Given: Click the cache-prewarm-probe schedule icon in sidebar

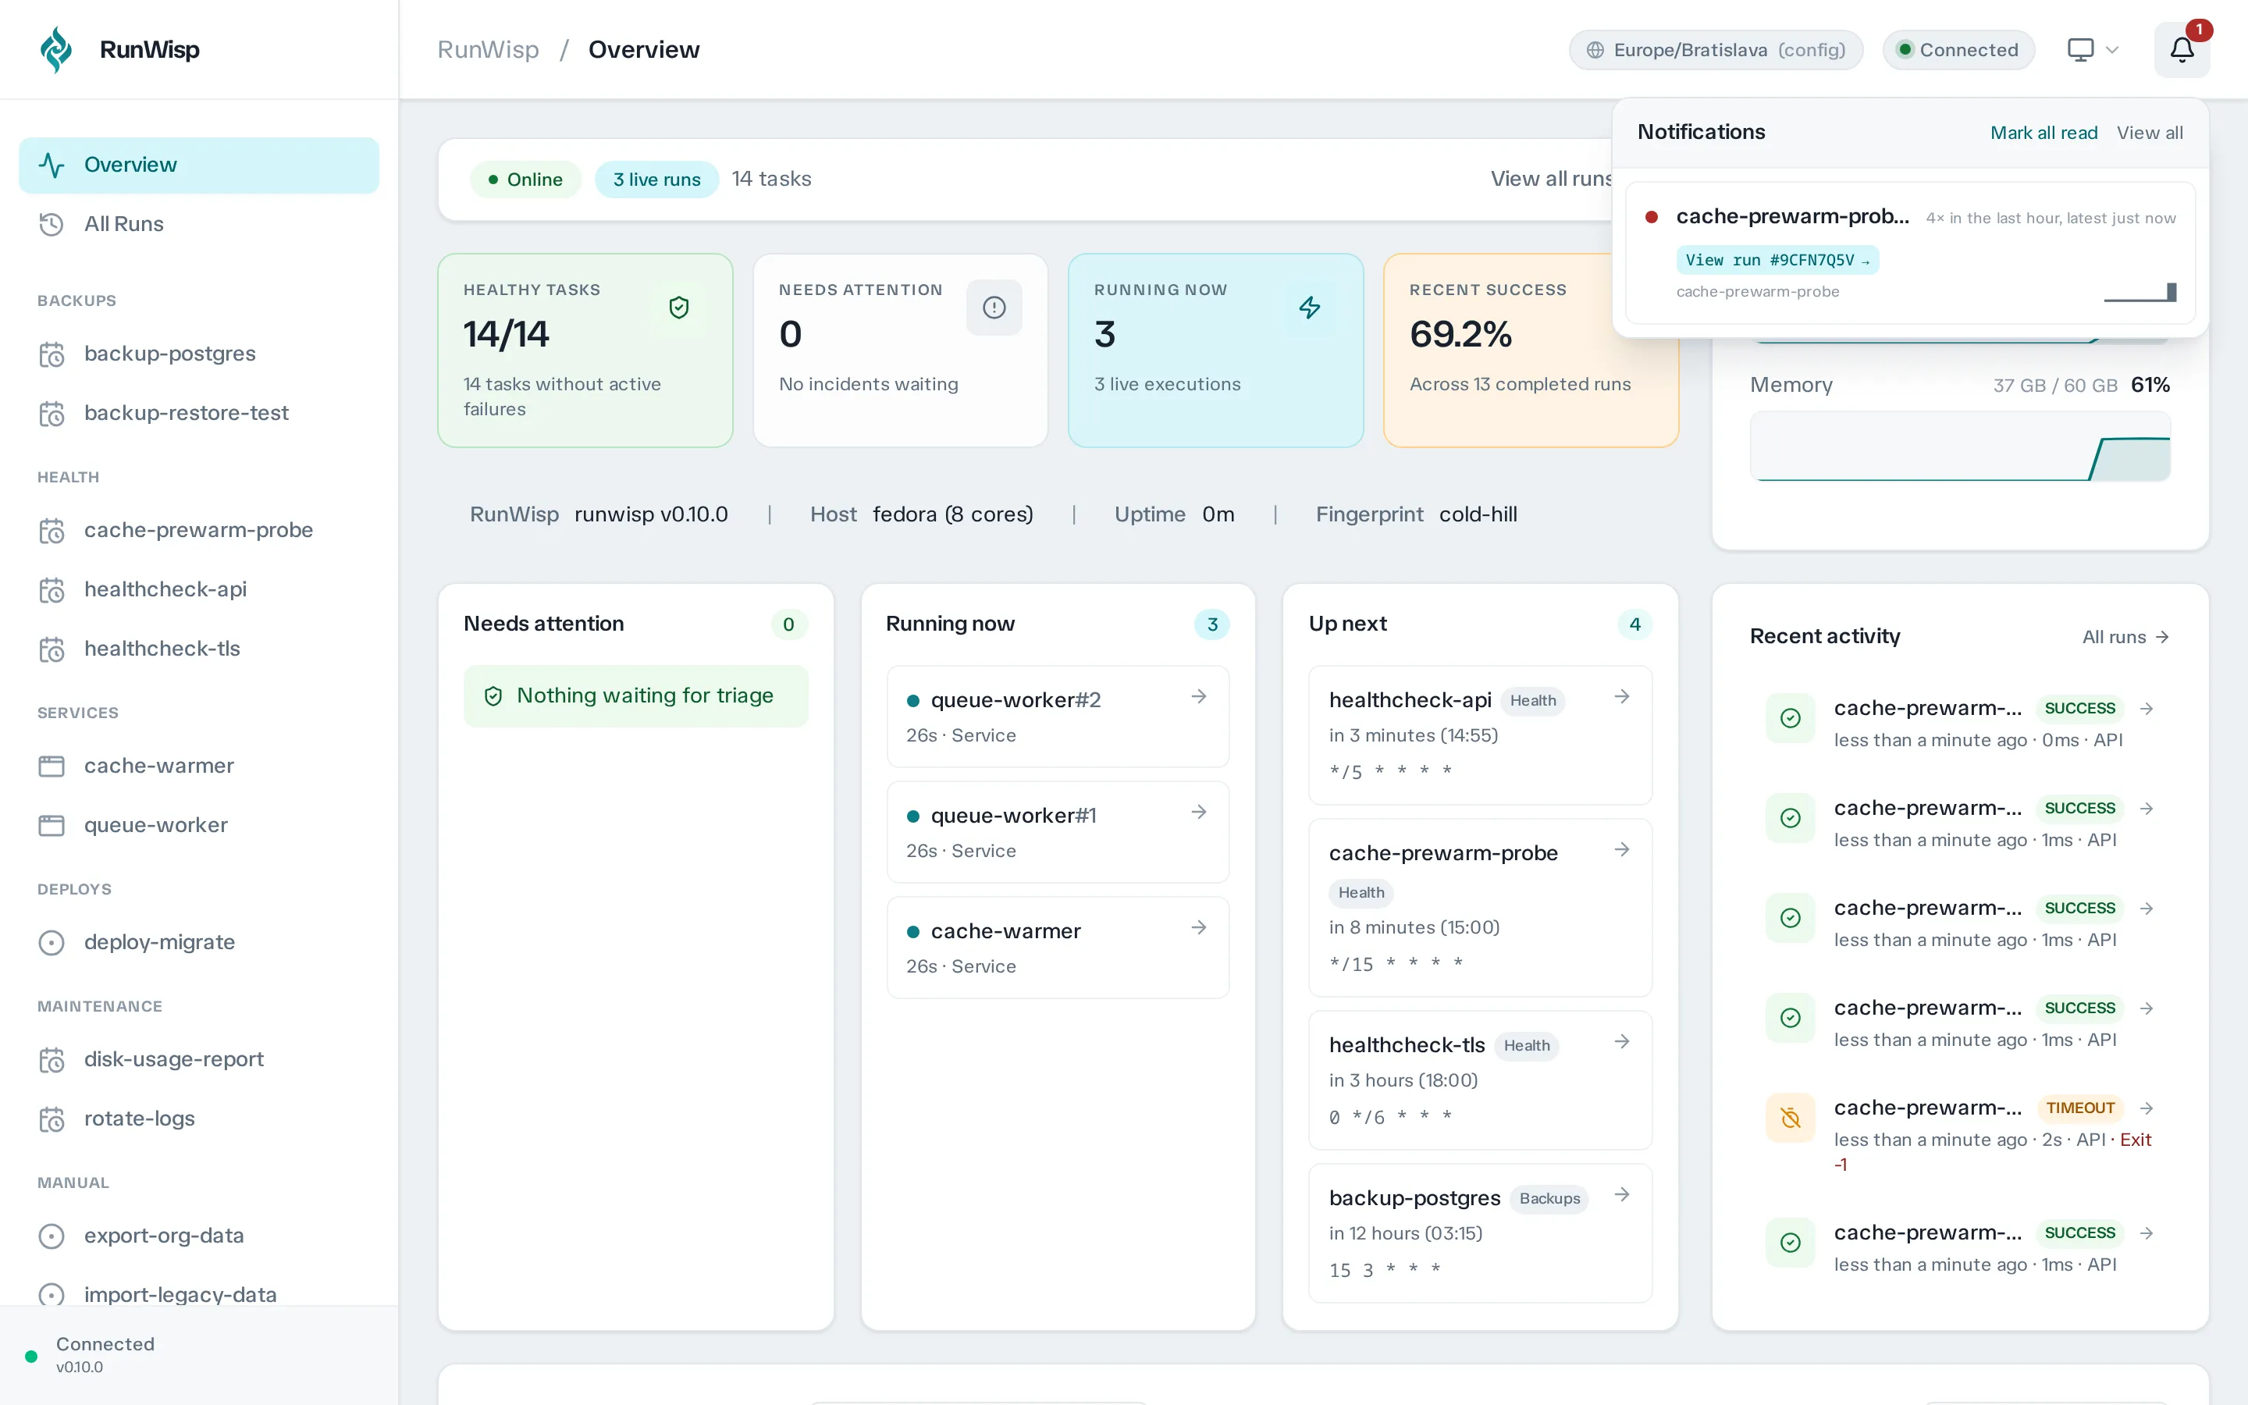Looking at the screenshot, I should (x=51, y=531).
